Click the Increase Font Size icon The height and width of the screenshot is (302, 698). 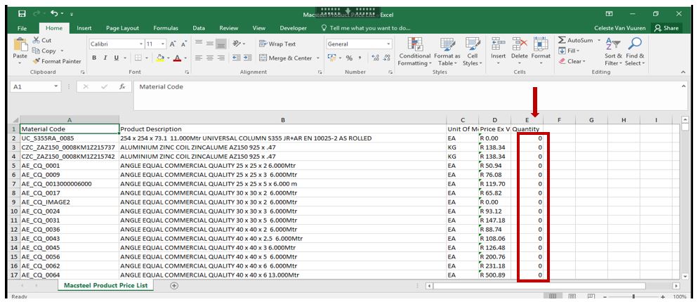click(173, 44)
